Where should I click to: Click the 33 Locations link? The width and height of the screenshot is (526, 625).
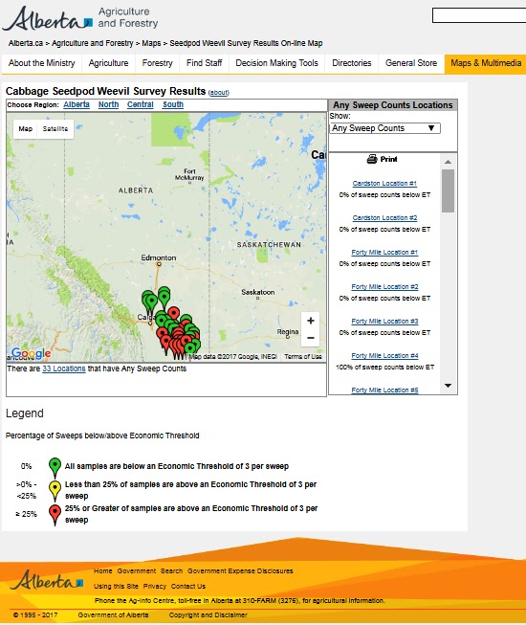[x=64, y=368]
